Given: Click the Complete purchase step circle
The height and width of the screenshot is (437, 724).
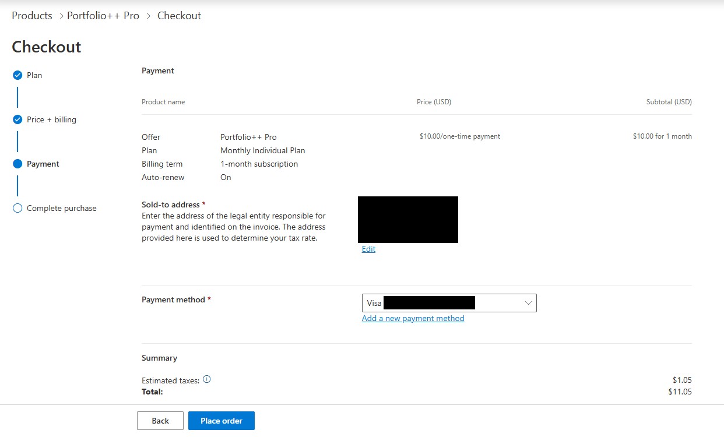Looking at the screenshot, I should (17, 208).
